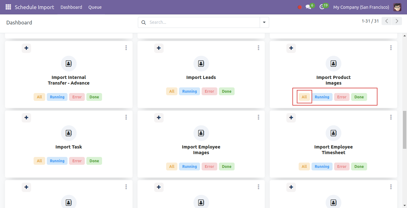407x208 pixels.
Task: Show Done records for Import Internal Transfer
Action: click(94, 97)
